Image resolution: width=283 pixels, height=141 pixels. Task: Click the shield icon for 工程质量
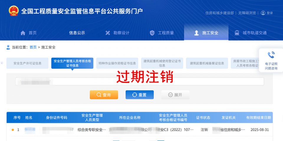[152, 33]
